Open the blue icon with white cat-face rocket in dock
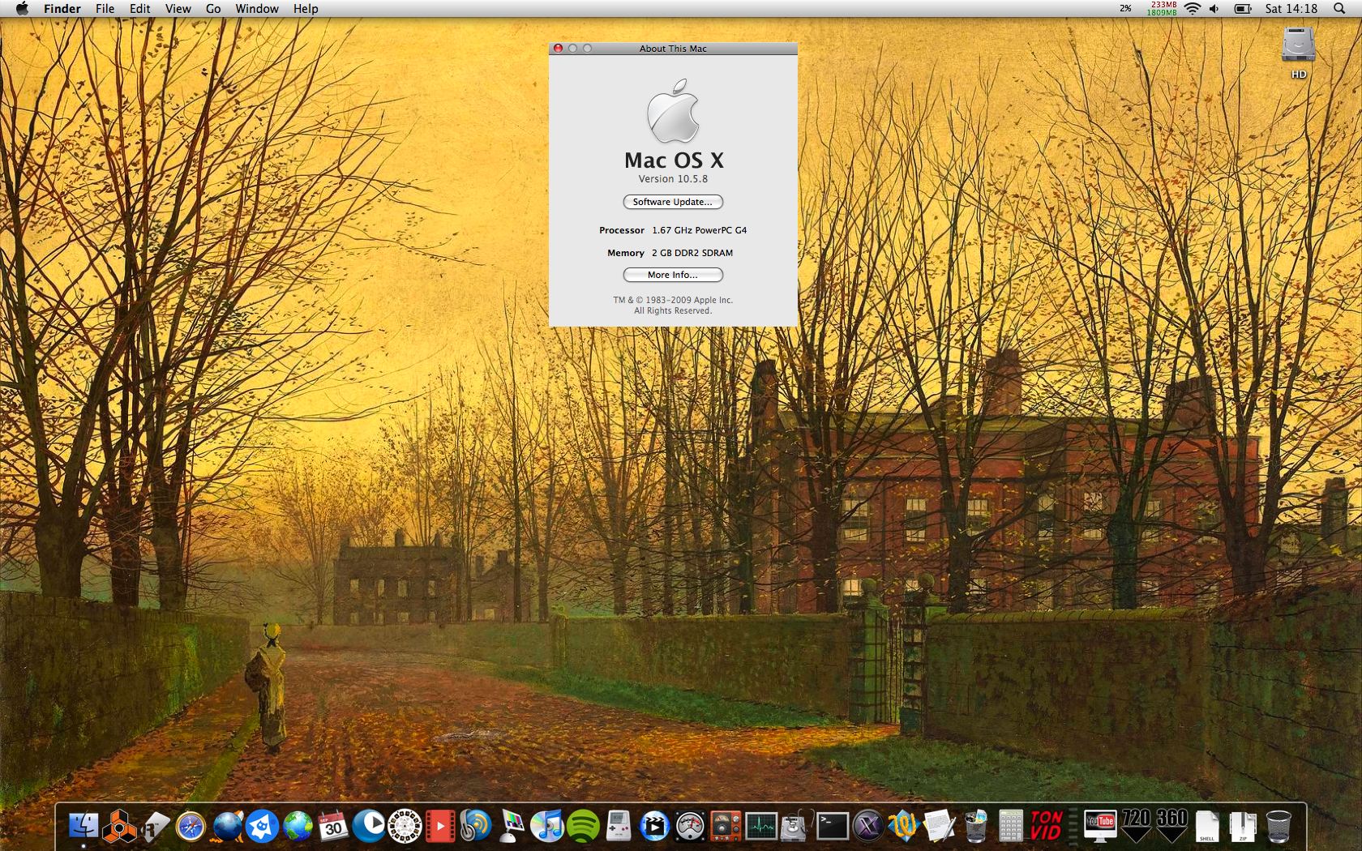The height and width of the screenshot is (851, 1362). coord(263,826)
